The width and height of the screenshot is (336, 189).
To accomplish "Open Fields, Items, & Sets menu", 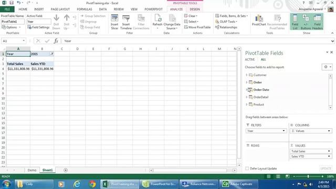I will [232, 16].
